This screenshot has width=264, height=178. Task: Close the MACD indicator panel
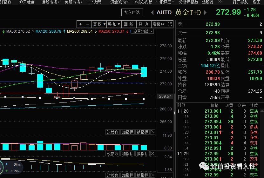(x=153, y=154)
